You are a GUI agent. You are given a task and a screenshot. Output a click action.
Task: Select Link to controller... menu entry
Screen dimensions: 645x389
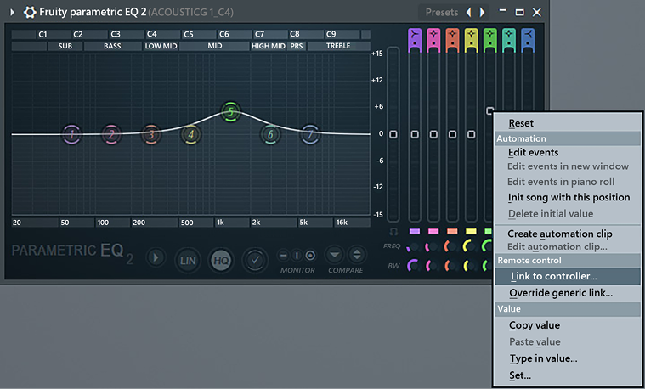click(x=568, y=276)
